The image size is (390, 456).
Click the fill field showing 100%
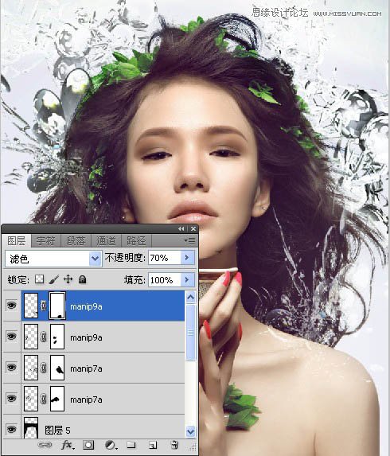coord(165,280)
